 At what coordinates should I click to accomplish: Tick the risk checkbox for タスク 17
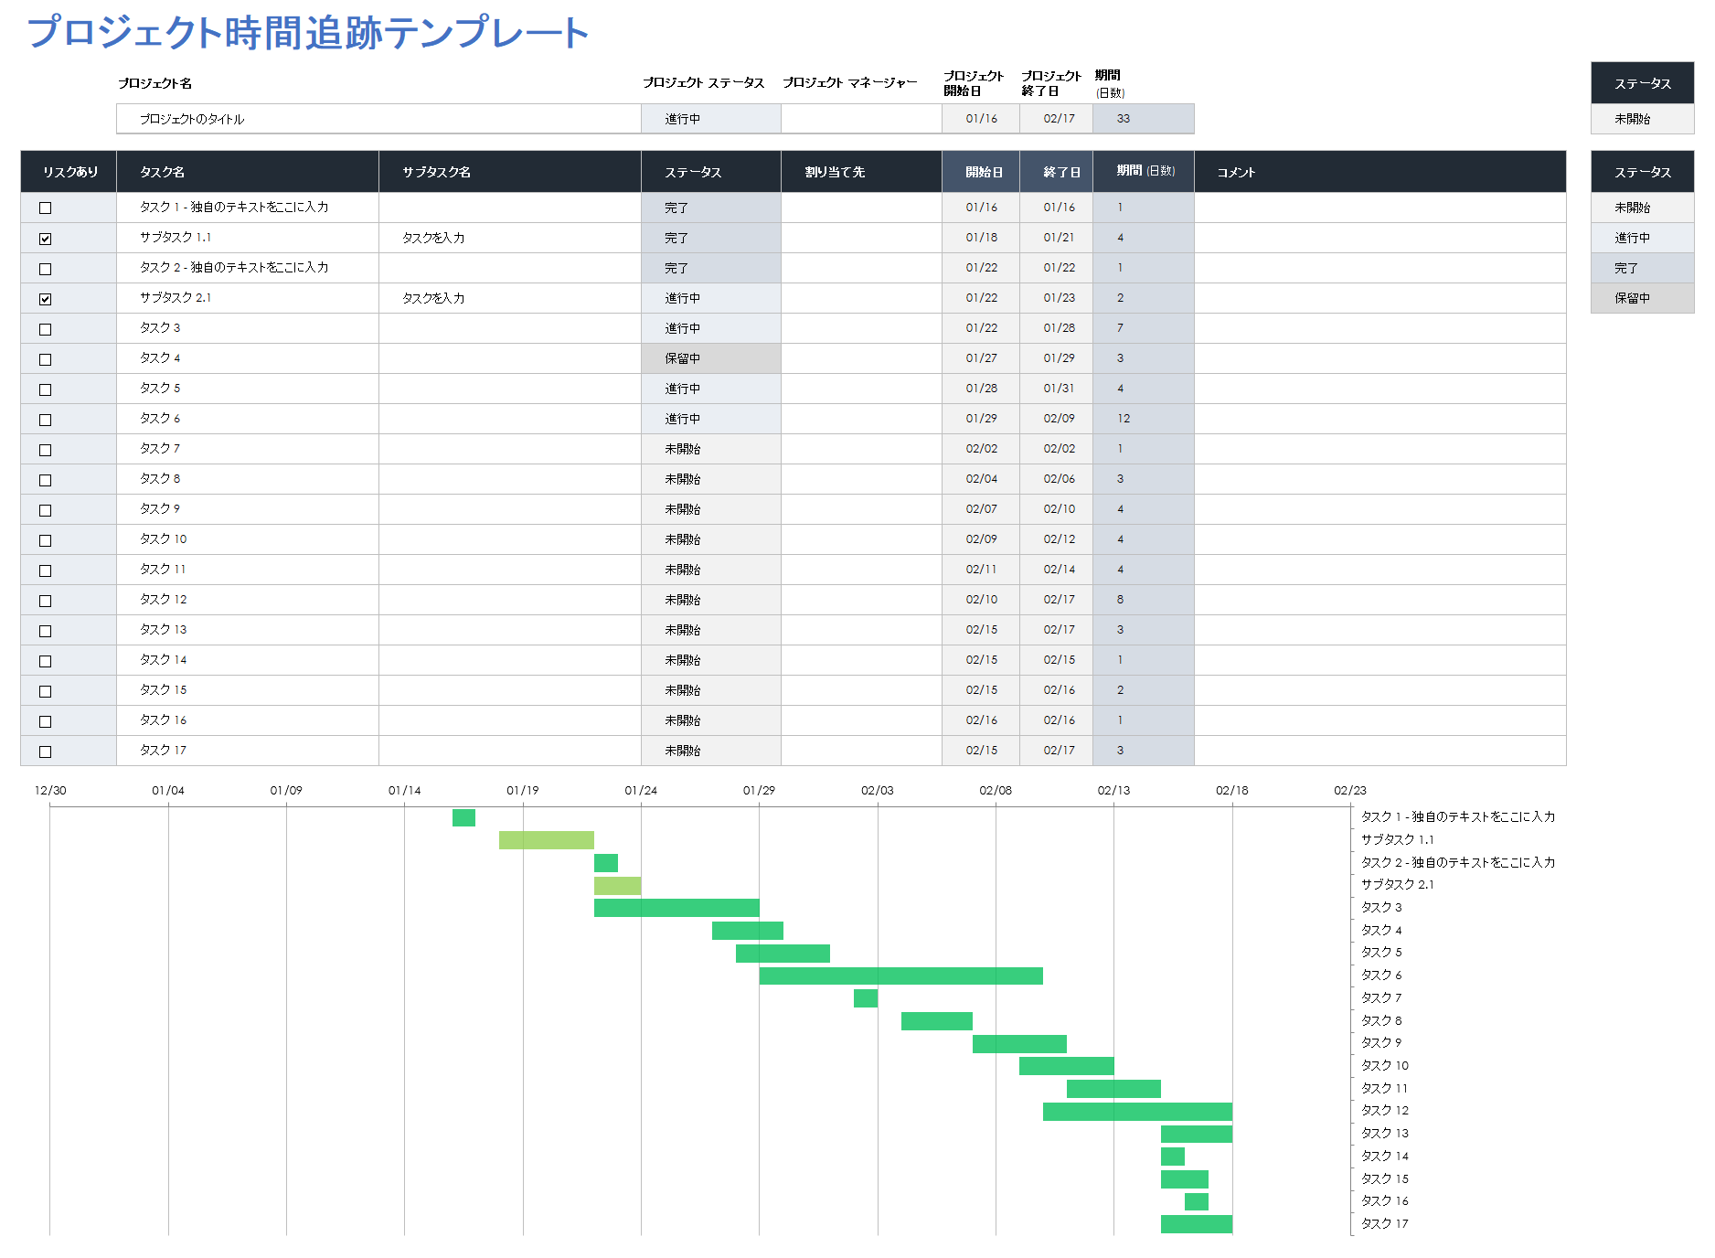coord(45,752)
